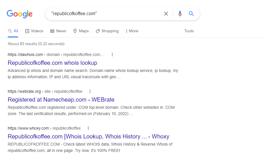Open "Republicofkoffee.com whois lookup" result

click(x=52, y=63)
